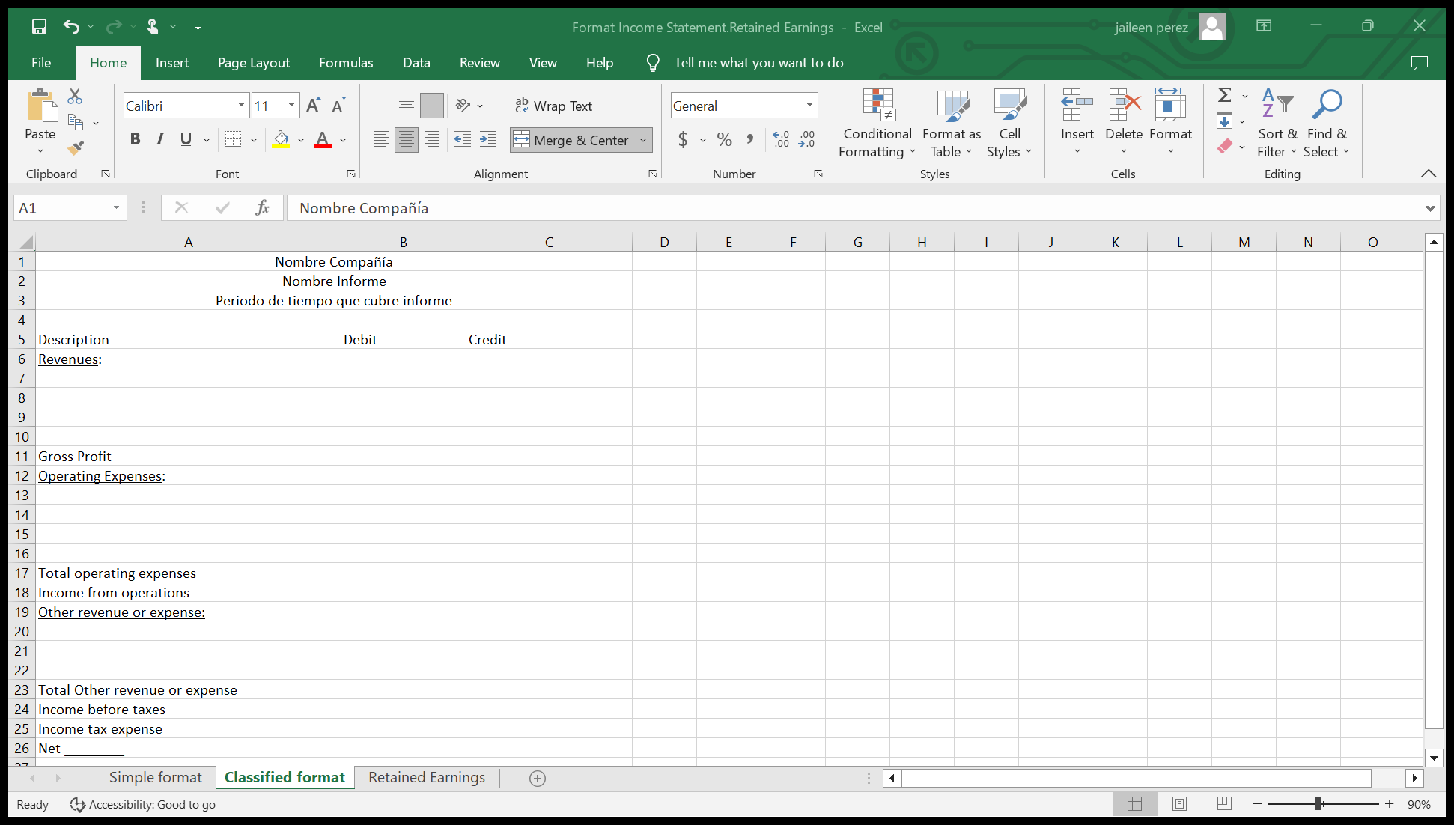Select the Italic formatting icon
1454x825 pixels.
pos(159,138)
